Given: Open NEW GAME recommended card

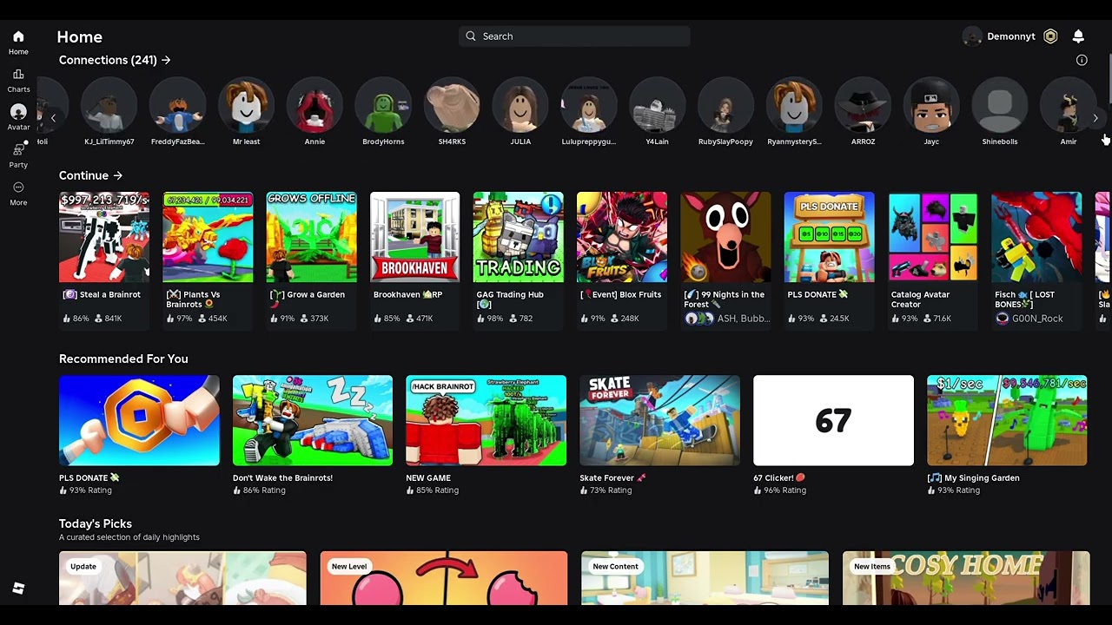Looking at the screenshot, I should click(486, 435).
